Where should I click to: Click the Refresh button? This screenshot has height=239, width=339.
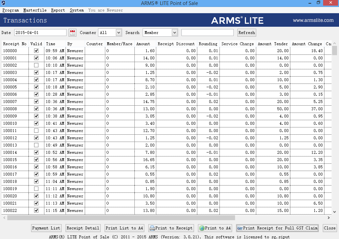pos(247,33)
